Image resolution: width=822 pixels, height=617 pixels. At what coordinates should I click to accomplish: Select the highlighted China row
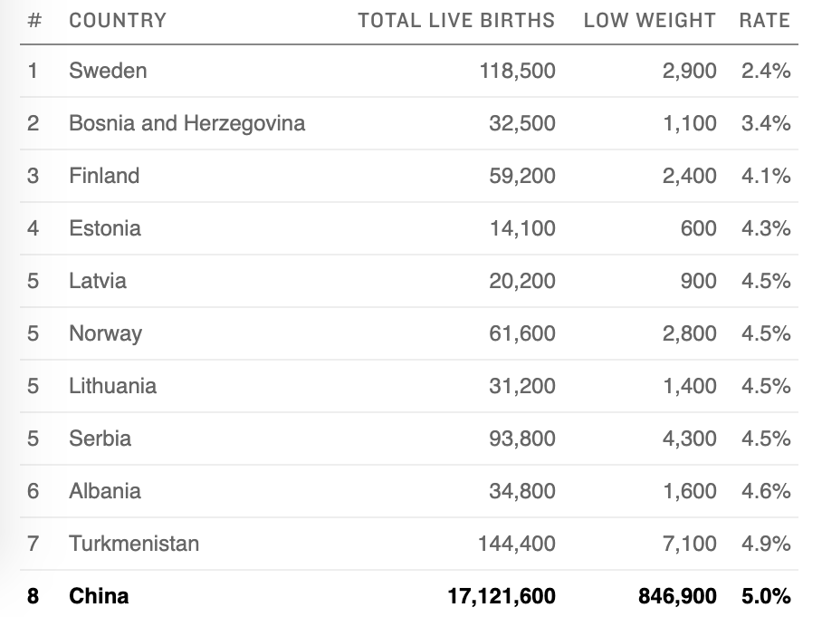coord(99,596)
